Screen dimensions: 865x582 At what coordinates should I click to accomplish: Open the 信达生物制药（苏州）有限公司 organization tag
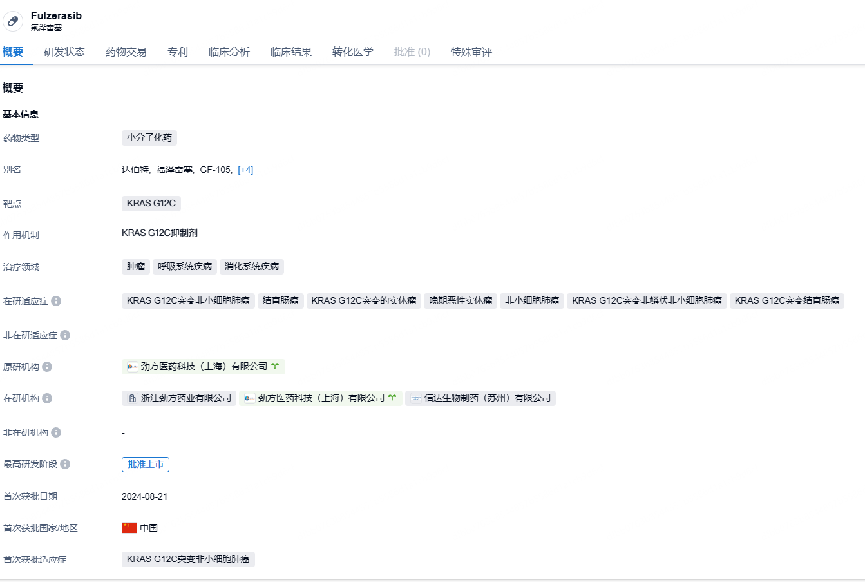click(x=480, y=398)
